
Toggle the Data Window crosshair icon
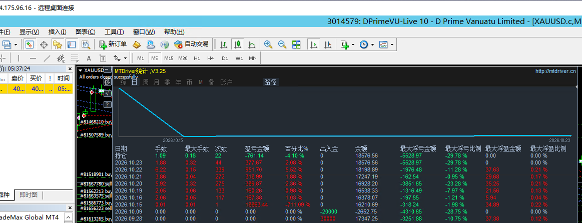click(44, 44)
